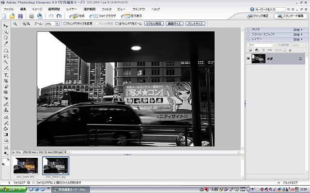Open the zoom percentage slider arrow
310x193 pixels.
(x=57, y=24)
